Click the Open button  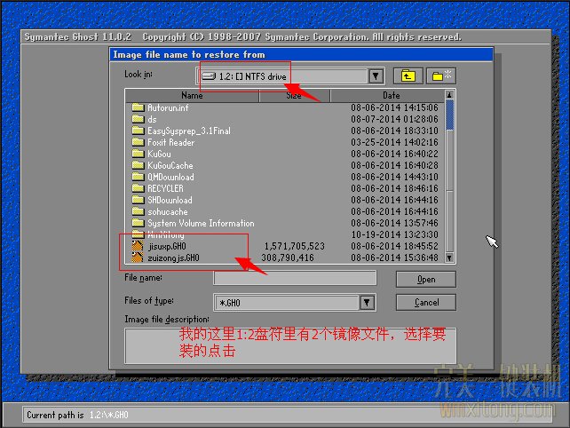[x=426, y=279]
